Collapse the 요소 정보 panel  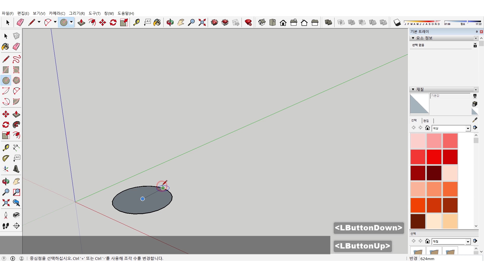coord(413,38)
